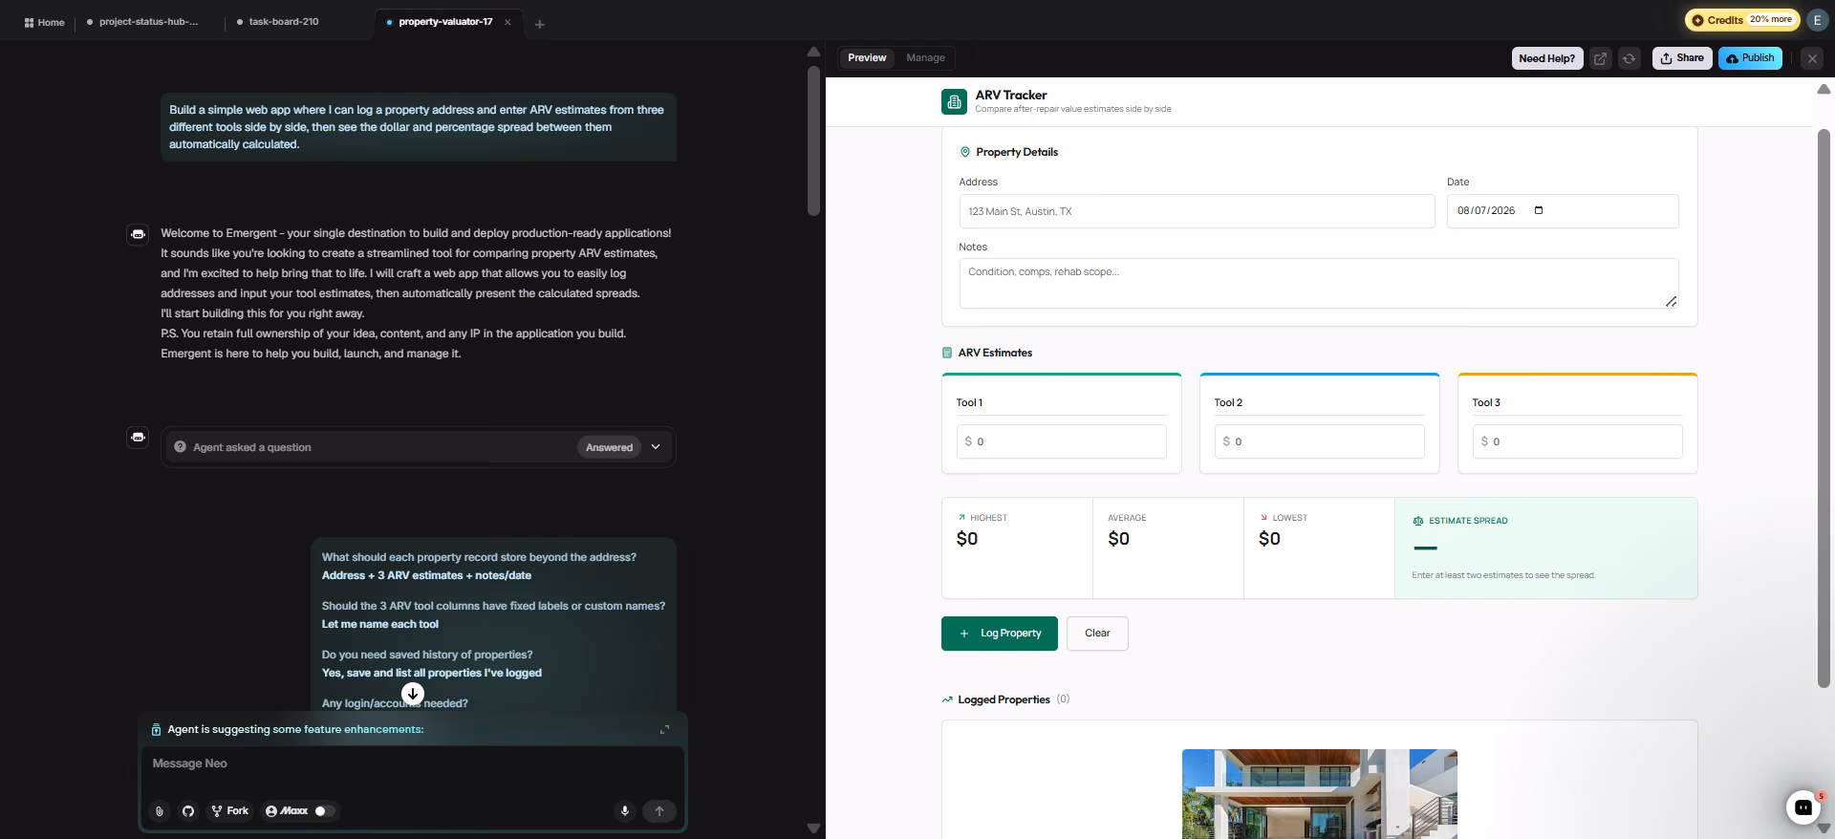
Task: Focus Tool 1 dollar amount field
Action: click(x=1061, y=441)
